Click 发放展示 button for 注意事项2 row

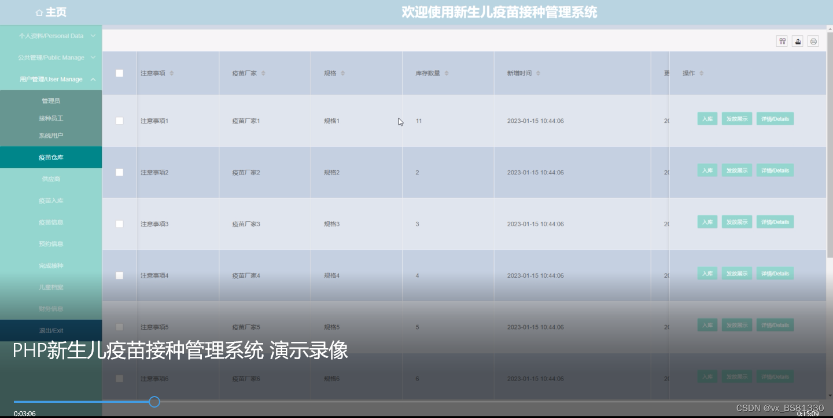737,170
